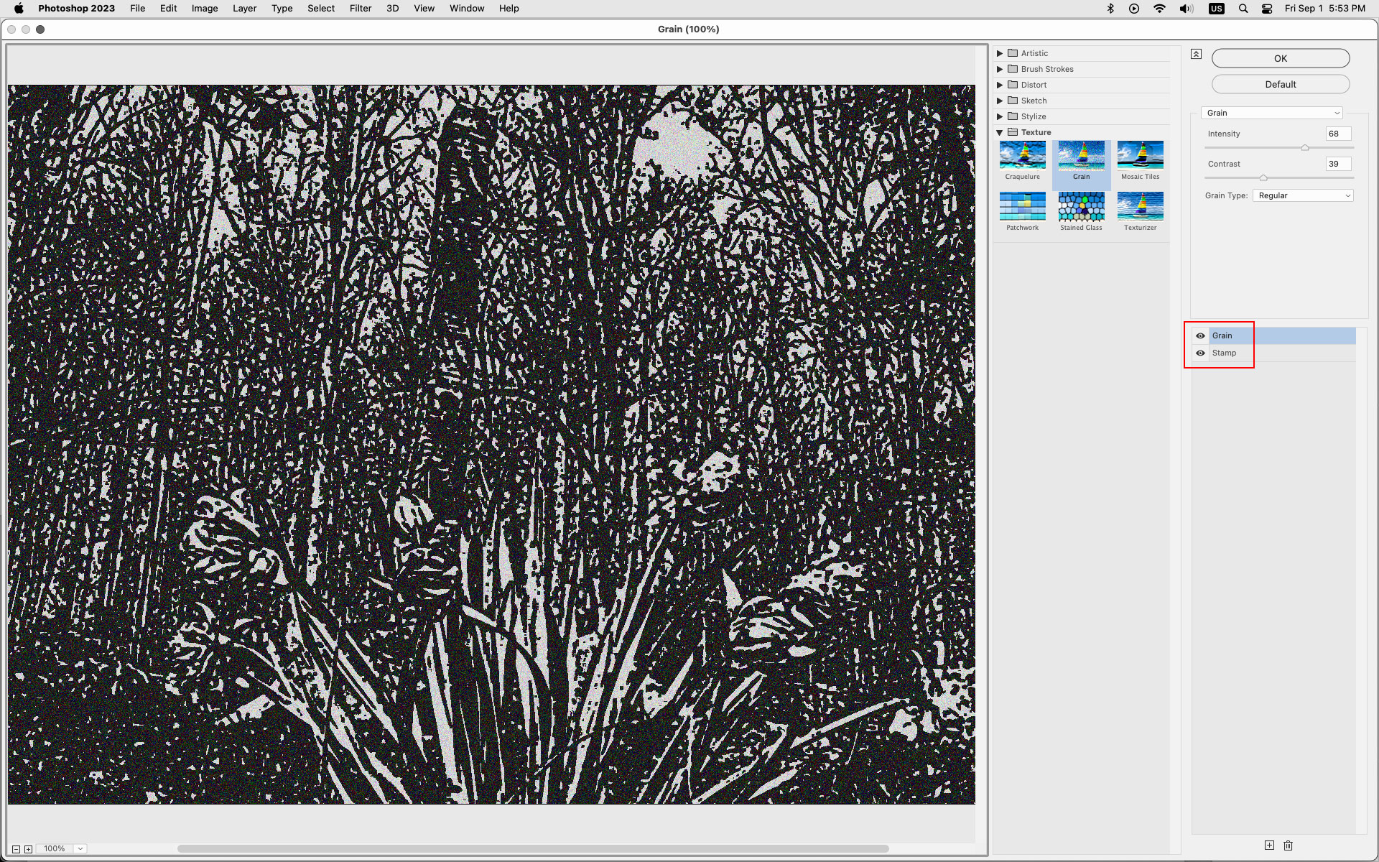Reset settings with the Default button
This screenshot has width=1379, height=862.
click(x=1280, y=84)
